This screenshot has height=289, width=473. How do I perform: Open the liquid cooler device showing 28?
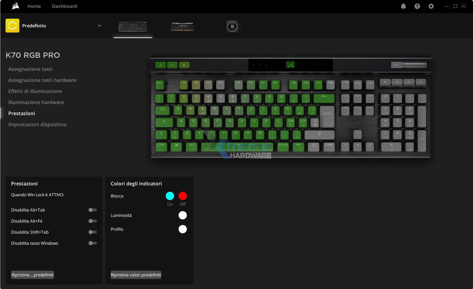coord(232,26)
